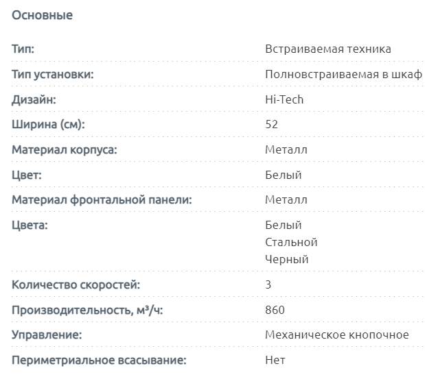Click 'Полновстраиваемая в шкаф' value

tap(343, 74)
